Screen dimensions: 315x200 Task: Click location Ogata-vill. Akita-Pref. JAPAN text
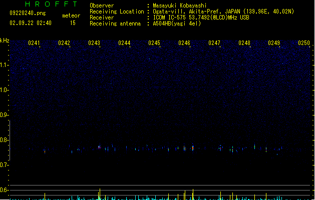click(x=223, y=11)
